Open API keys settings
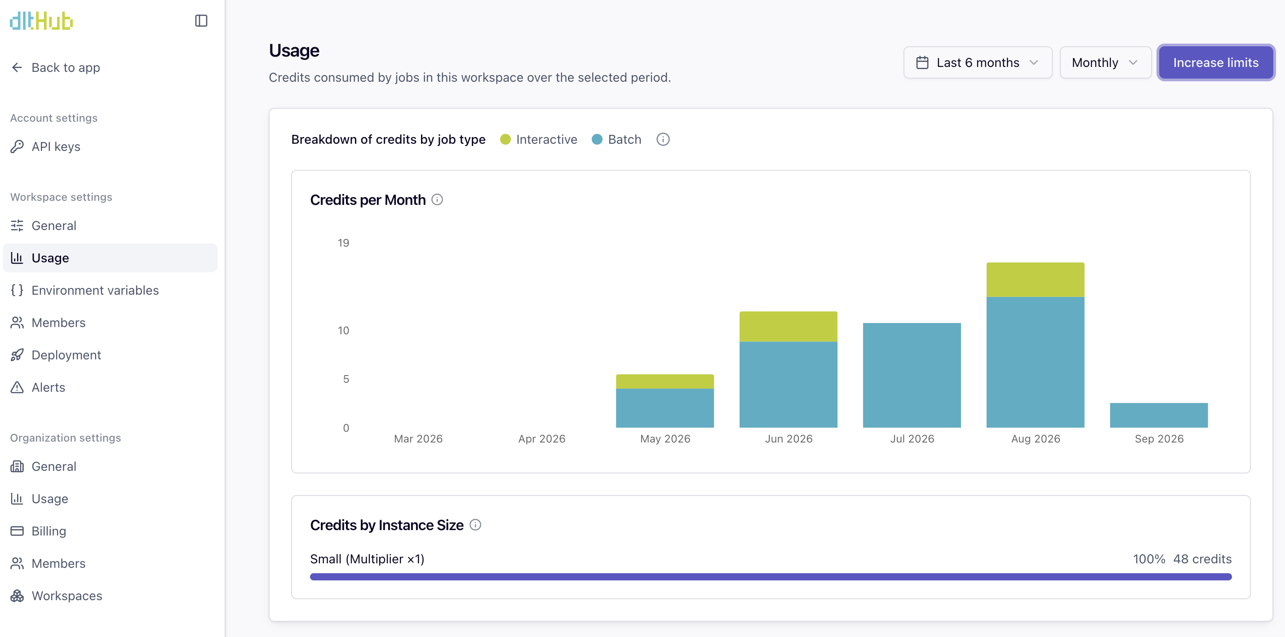Image resolution: width=1285 pixels, height=637 pixels. [x=110, y=146]
